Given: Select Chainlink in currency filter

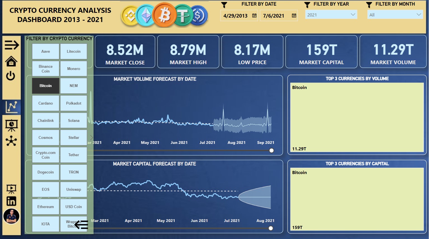Looking at the screenshot, I should coord(46,120).
